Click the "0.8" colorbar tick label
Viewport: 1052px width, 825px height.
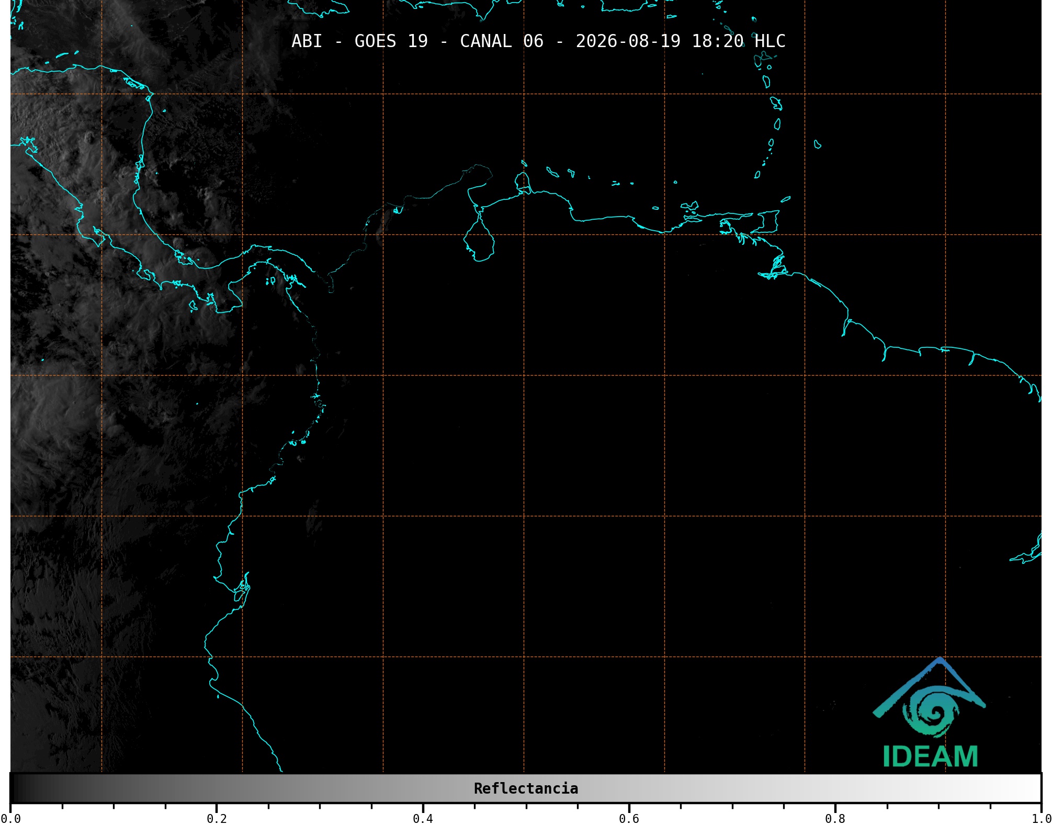(835, 819)
